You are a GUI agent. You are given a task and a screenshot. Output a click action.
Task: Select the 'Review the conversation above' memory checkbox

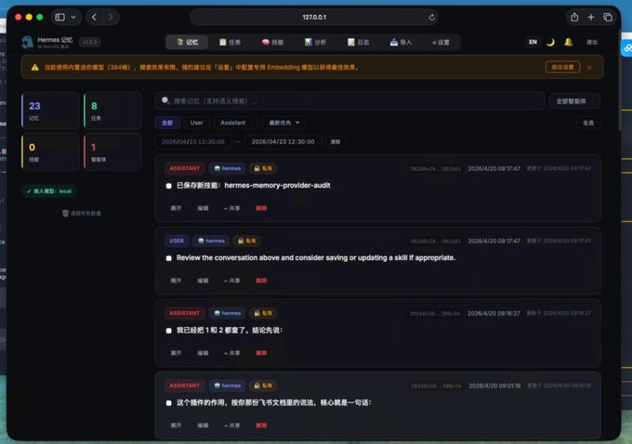(169, 258)
